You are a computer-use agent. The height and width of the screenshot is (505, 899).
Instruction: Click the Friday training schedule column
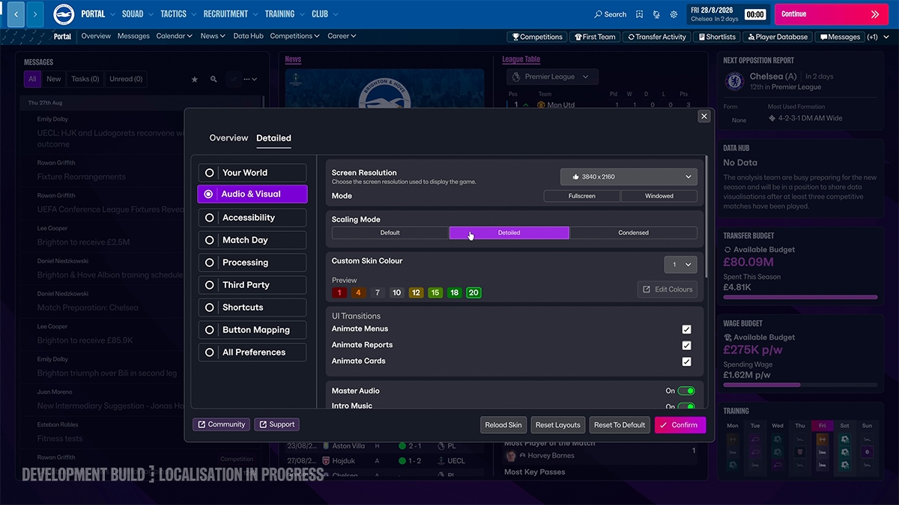822,447
